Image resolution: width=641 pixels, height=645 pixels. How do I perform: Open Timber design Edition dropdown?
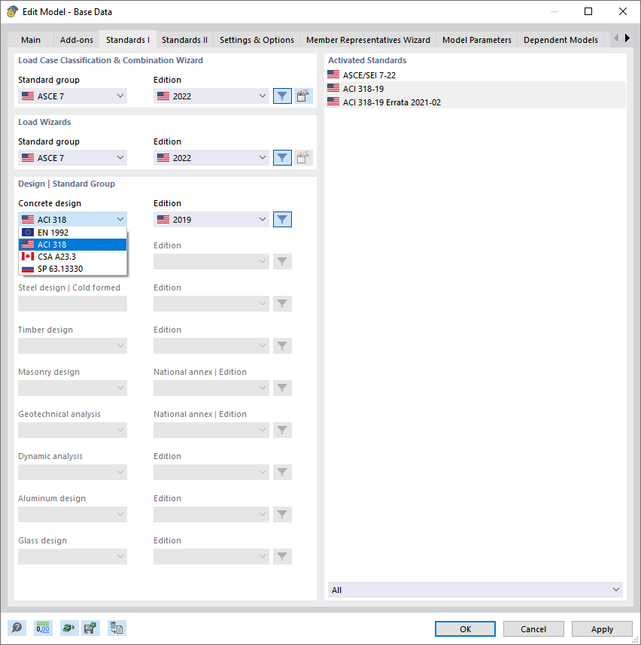[211, 345]
